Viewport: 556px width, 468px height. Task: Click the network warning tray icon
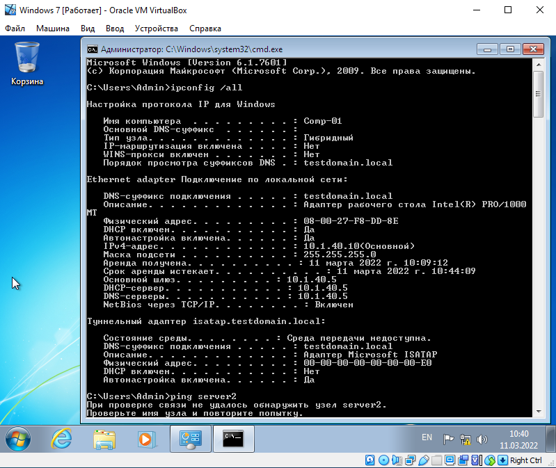click(x=465, y=439)
